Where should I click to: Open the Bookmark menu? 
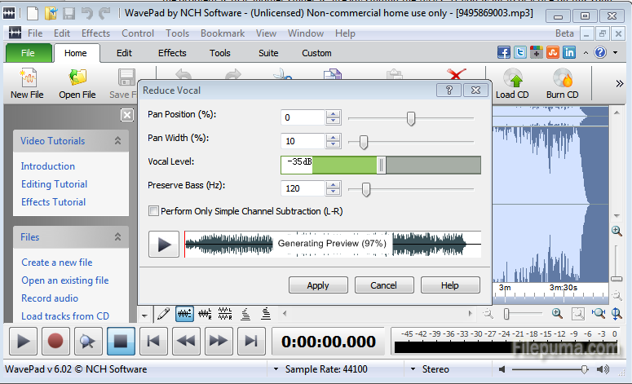click(222, 33)
